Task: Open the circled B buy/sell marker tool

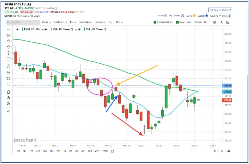Action: click(x=9, y=53)
